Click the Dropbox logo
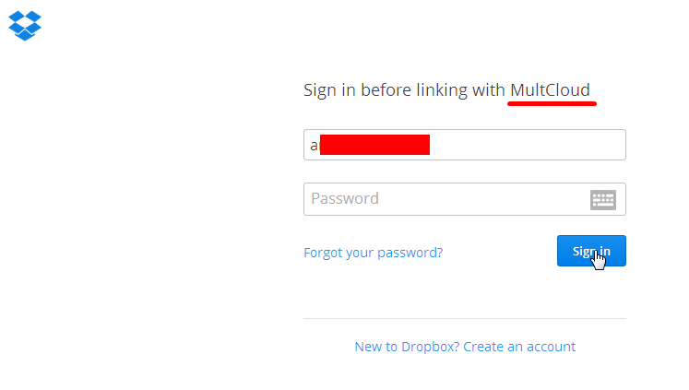 (x=25, y=25)
